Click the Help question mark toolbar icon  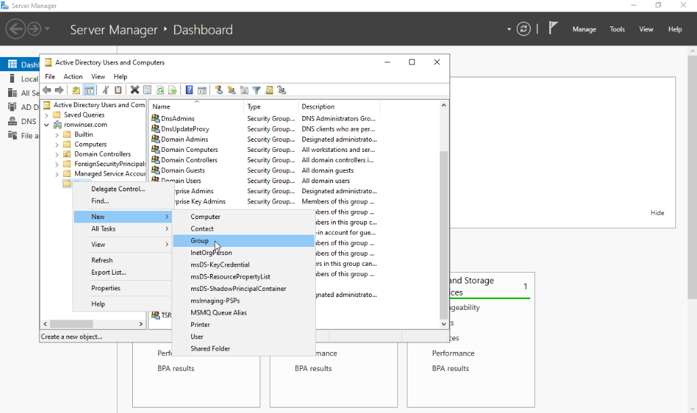[x=190, y=90]
